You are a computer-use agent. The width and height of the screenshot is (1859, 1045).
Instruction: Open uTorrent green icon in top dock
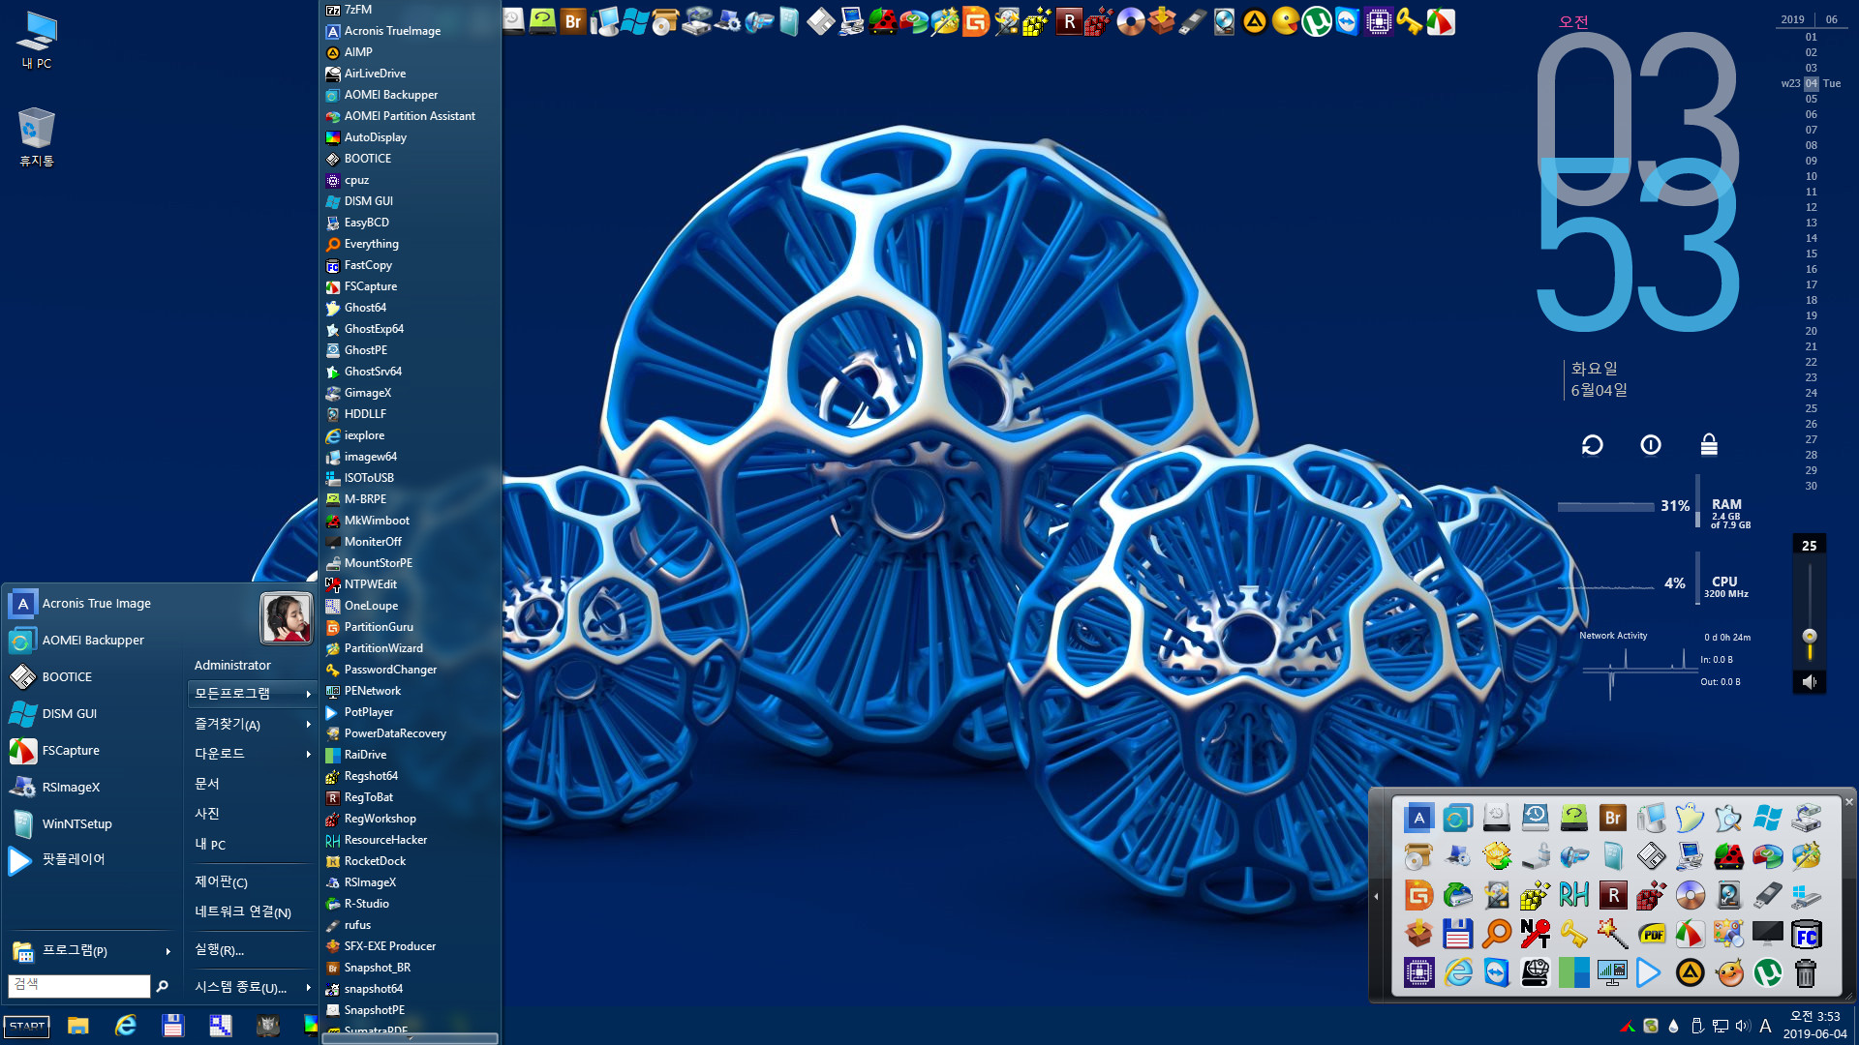[x=1317, y=21]
